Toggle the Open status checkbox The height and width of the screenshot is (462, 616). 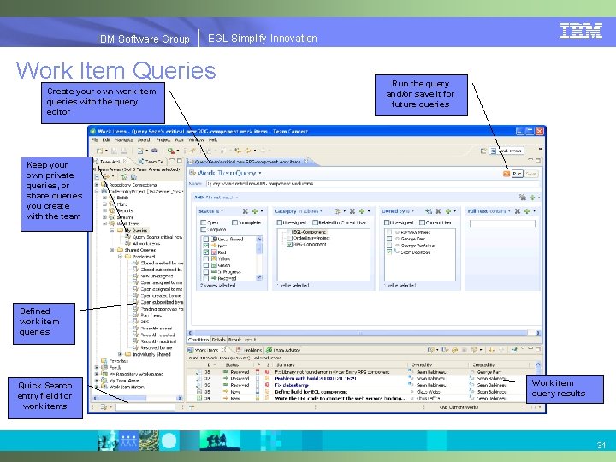point(204,222)
